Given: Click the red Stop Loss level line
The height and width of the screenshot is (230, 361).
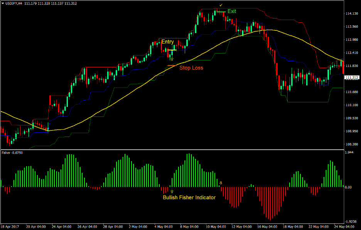Looking at the screenshot, I should tap(172, 65).
